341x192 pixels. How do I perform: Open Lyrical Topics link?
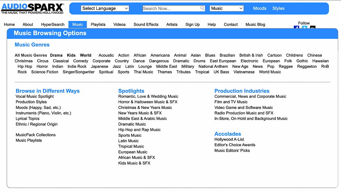click(x=27, y=119)
